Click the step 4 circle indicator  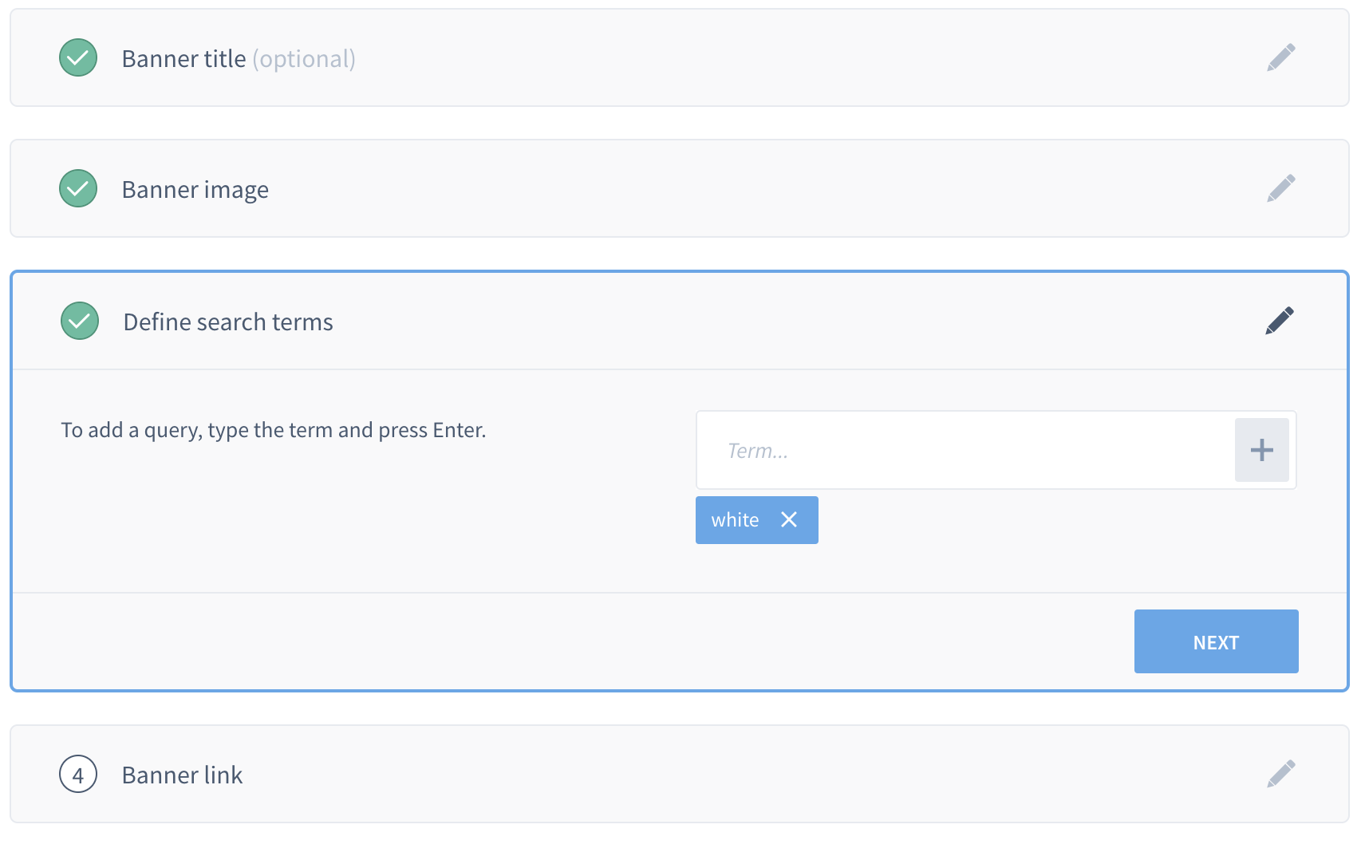coord(78,774)
